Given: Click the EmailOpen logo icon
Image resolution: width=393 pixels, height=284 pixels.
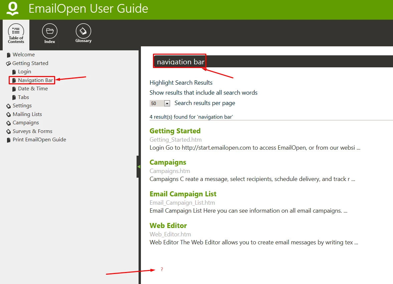Looking at the screenshot, I should [x=13, y=9].
